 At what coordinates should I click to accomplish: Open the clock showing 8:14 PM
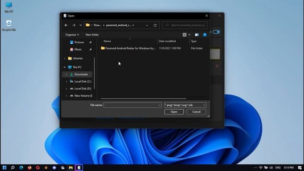[289, 168]
